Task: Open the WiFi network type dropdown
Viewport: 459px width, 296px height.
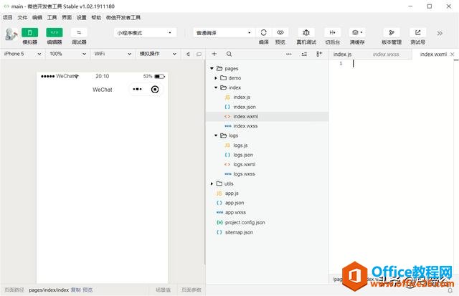Action: 113,54
